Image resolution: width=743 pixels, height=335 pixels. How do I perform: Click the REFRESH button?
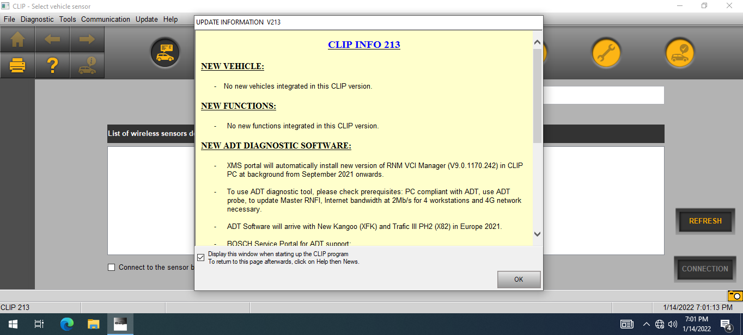click(705, 221)
